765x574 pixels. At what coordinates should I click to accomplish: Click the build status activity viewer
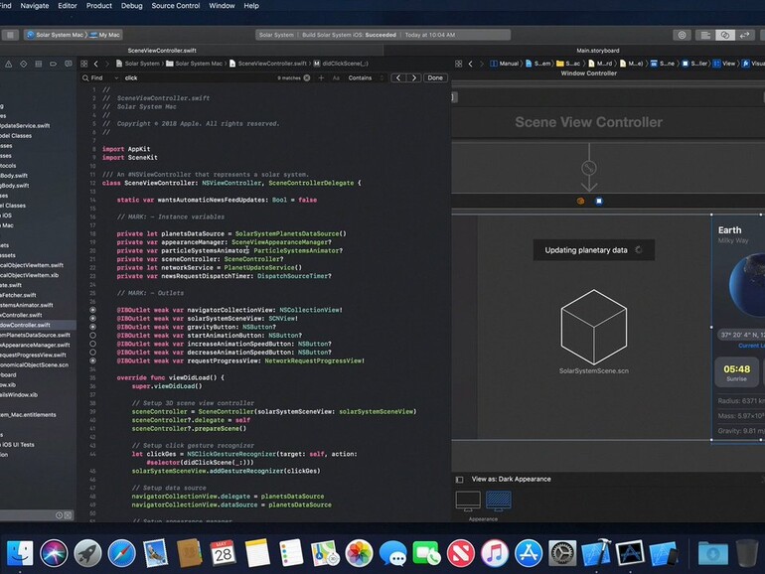tap(382, 35)
